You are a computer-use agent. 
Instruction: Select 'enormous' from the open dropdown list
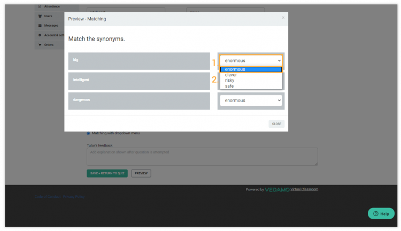[x=251, y=70]
